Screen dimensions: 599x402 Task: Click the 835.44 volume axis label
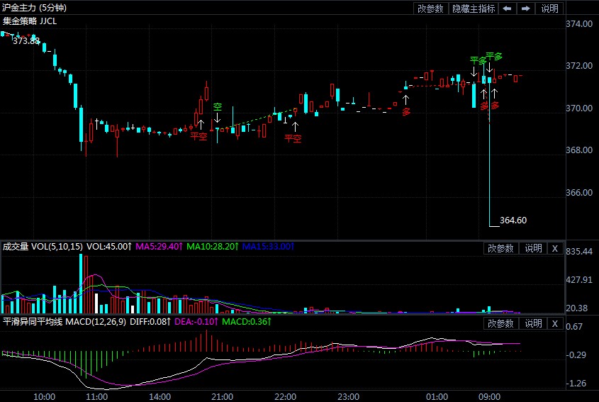click(579, 252)
